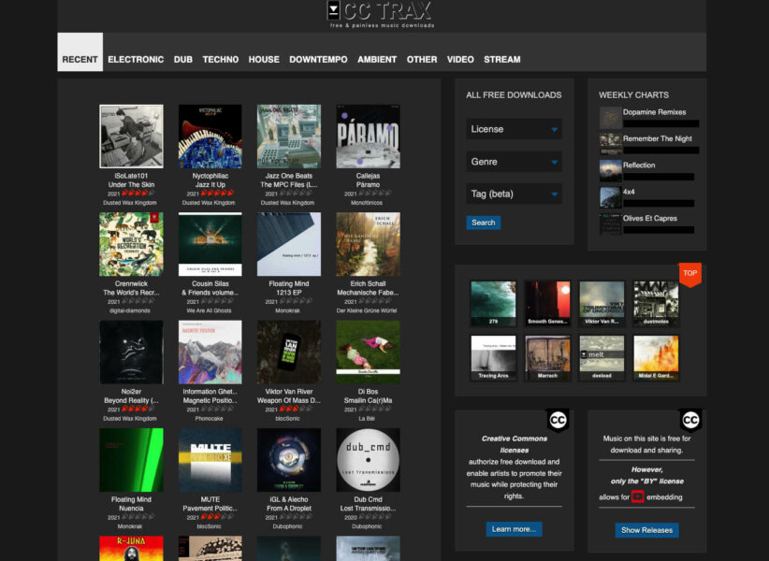
Task: Switch to the TECHNO tab
Action: 221,59
